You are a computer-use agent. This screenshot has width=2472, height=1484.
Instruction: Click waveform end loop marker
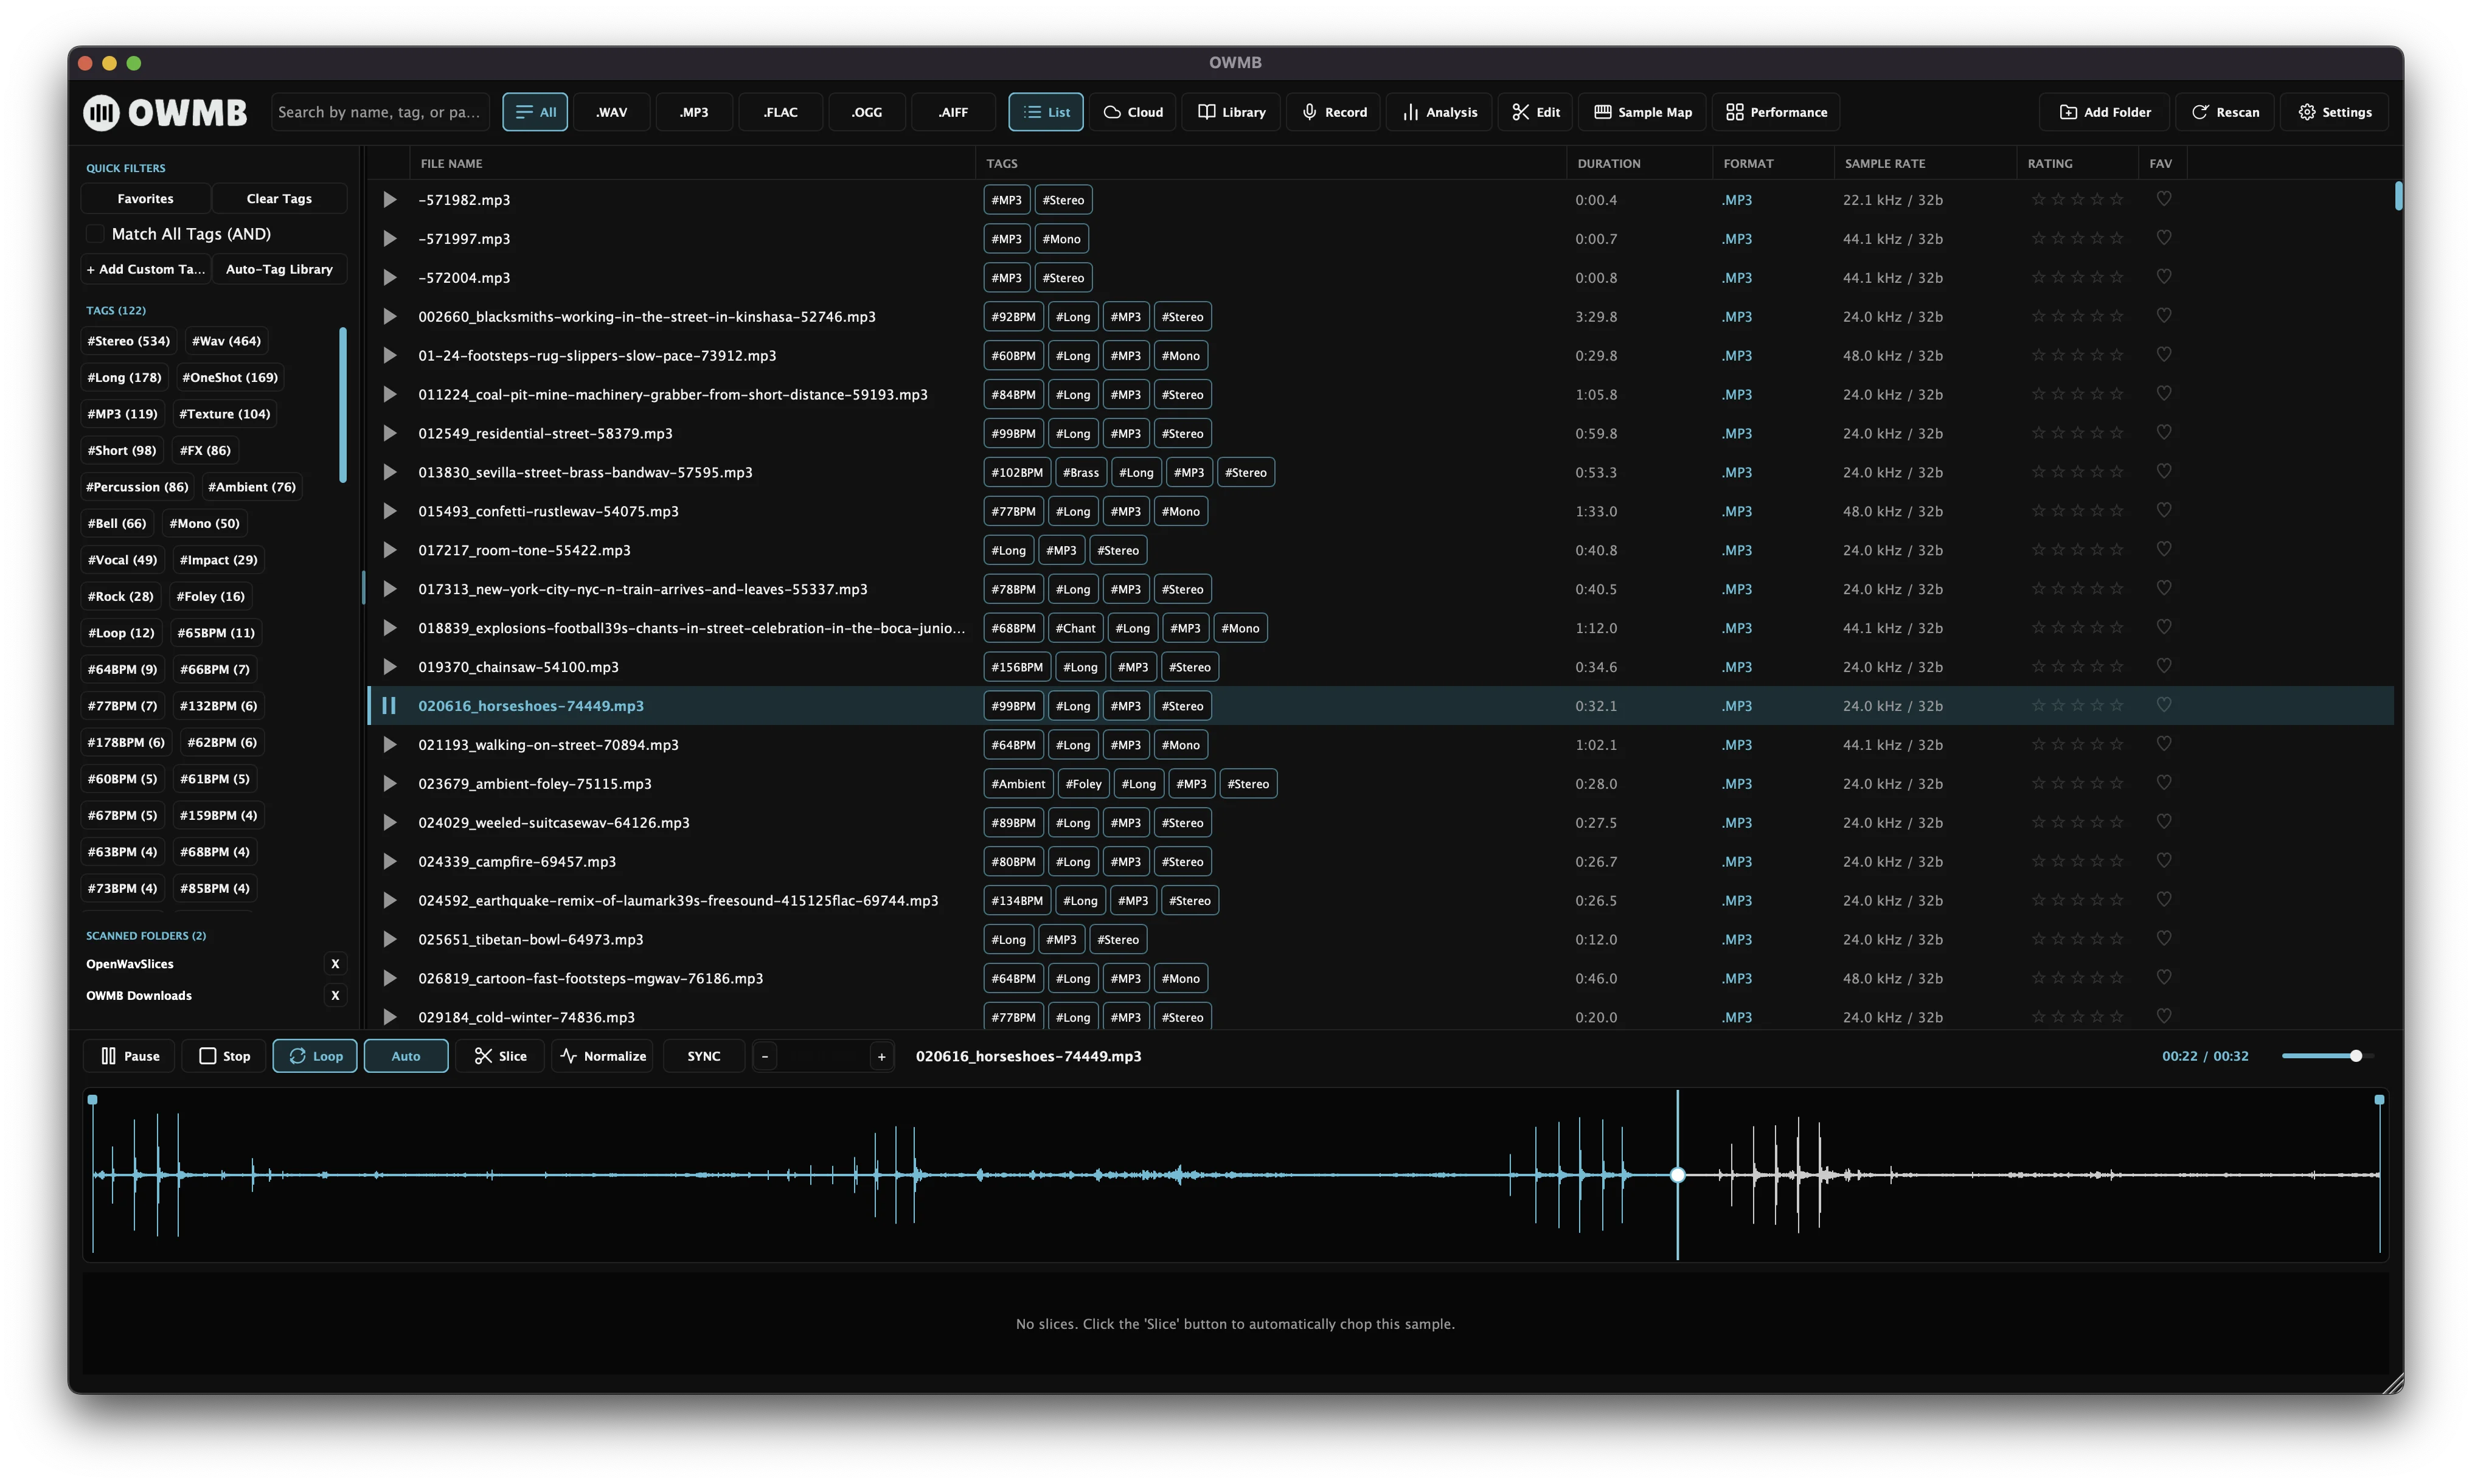click(2380, 1100)
